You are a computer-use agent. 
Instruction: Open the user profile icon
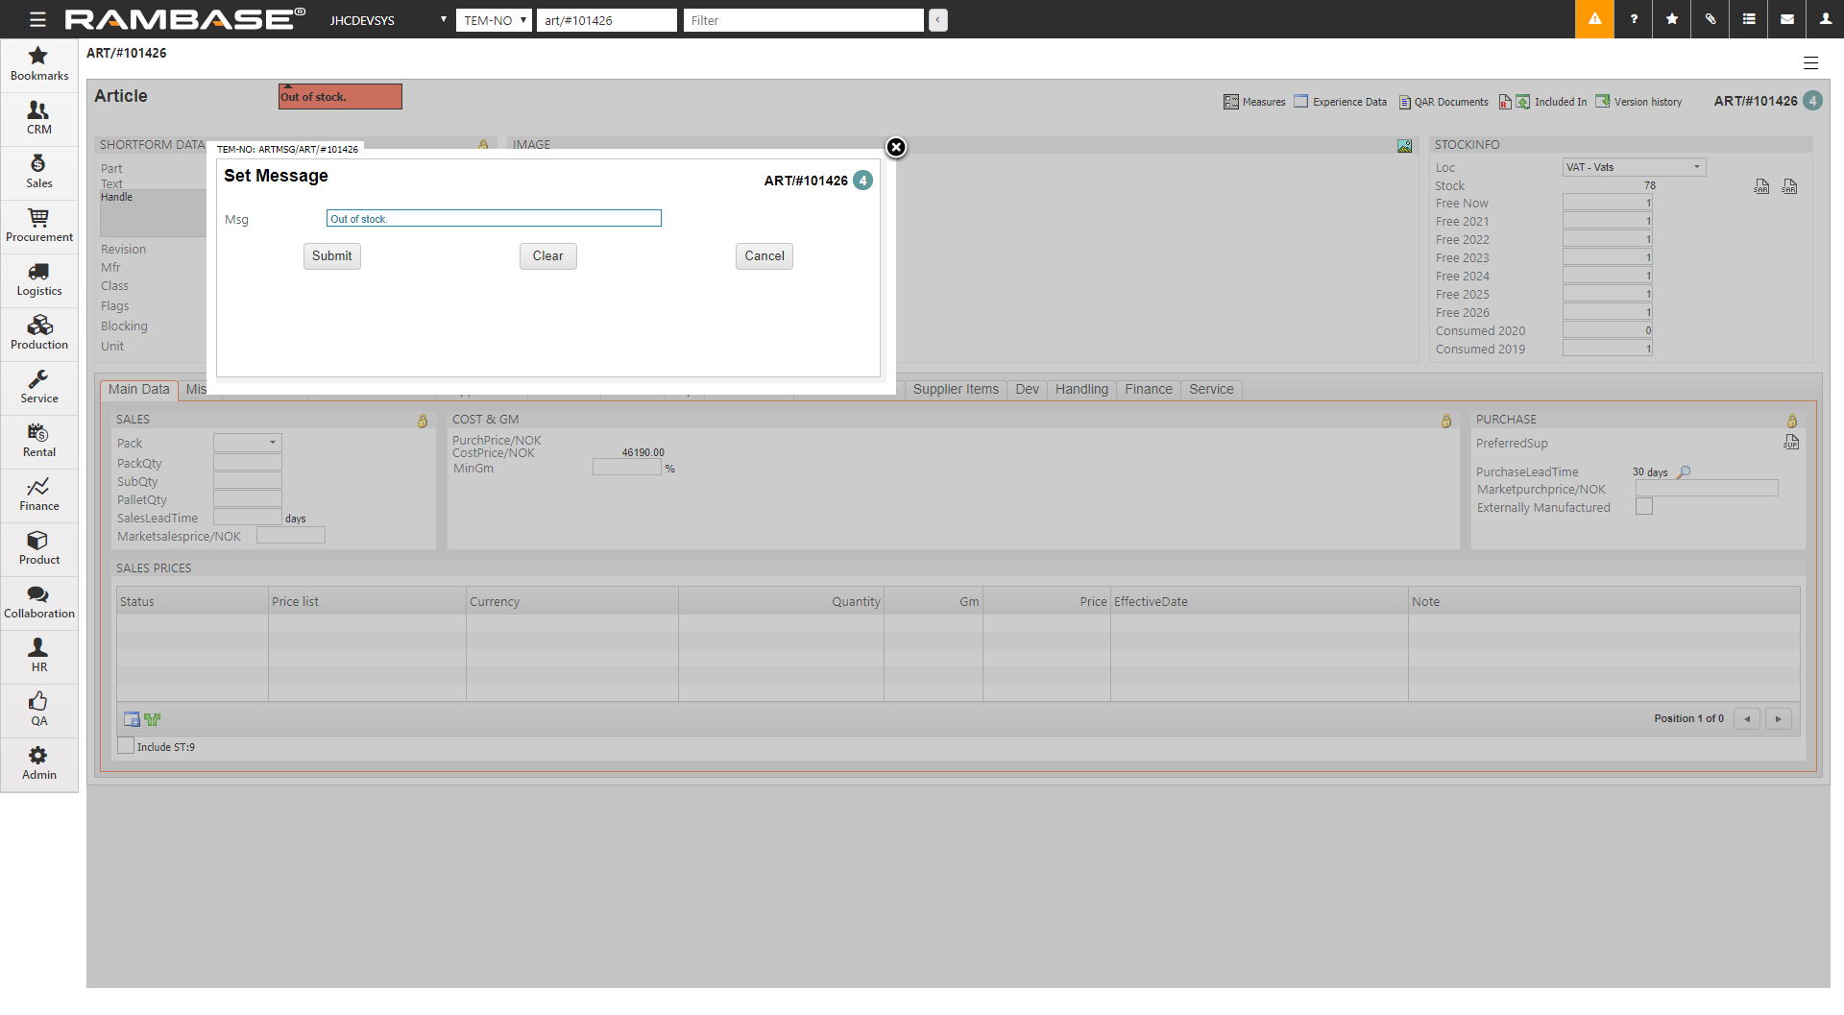coord(1826,19)
